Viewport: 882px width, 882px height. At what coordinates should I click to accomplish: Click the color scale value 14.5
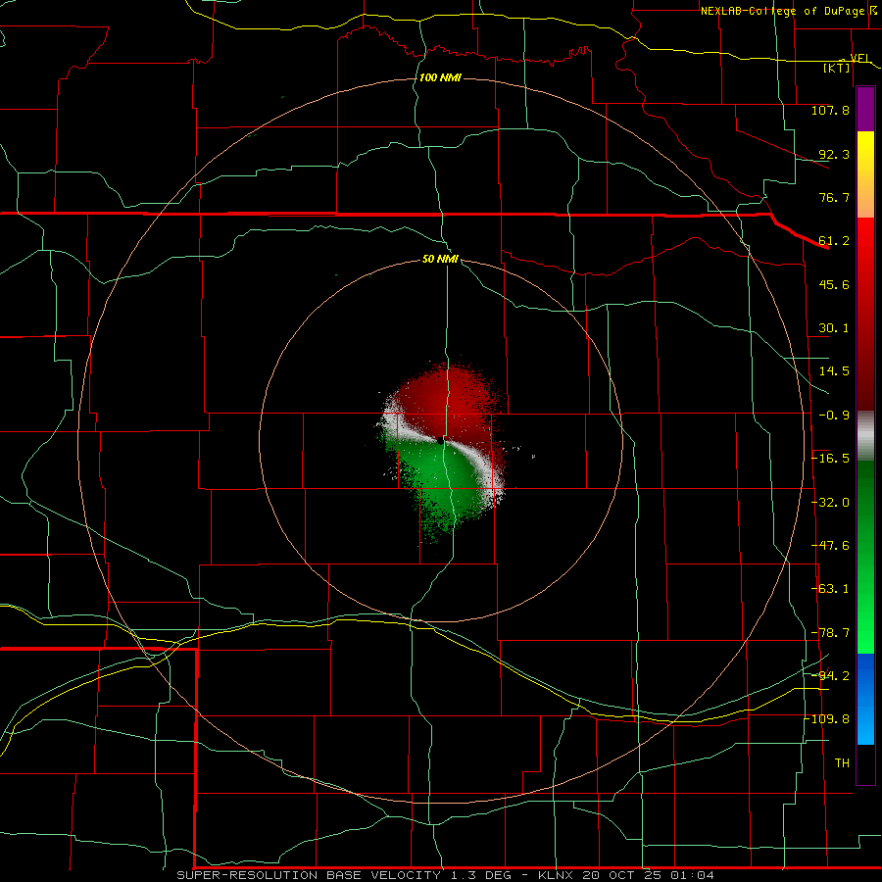834,371
